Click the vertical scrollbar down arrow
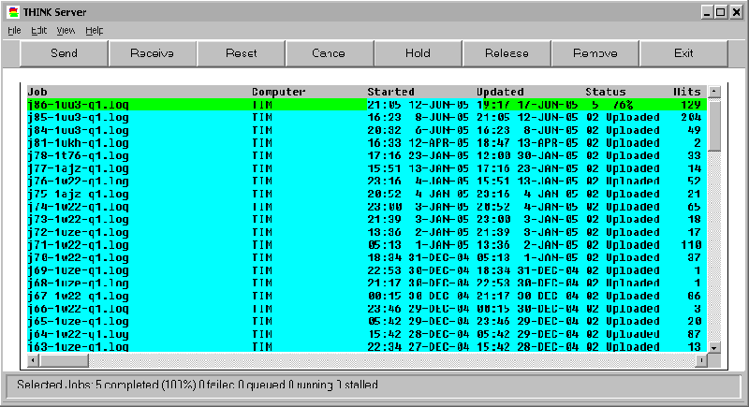Image resolution: width=749 pixels, height=407 pixels. 714,348
